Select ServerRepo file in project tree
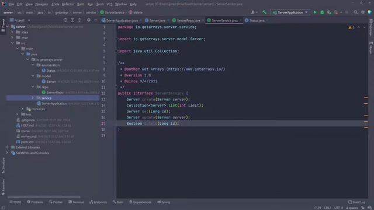Viewport: 374px width, 210px height. tap(55, 92)
